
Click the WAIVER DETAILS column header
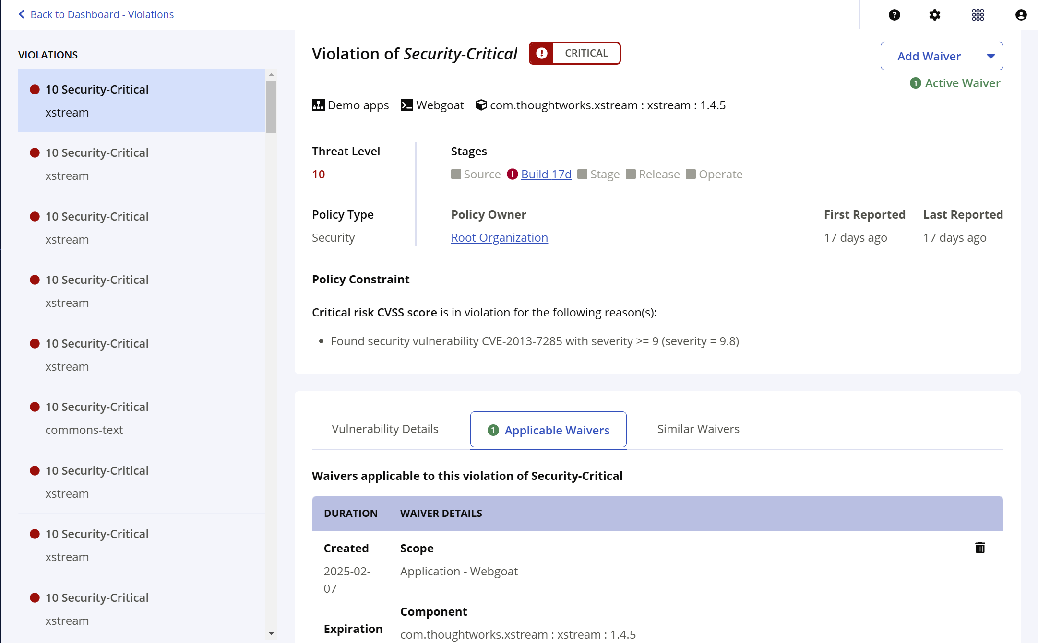(441, 513)
